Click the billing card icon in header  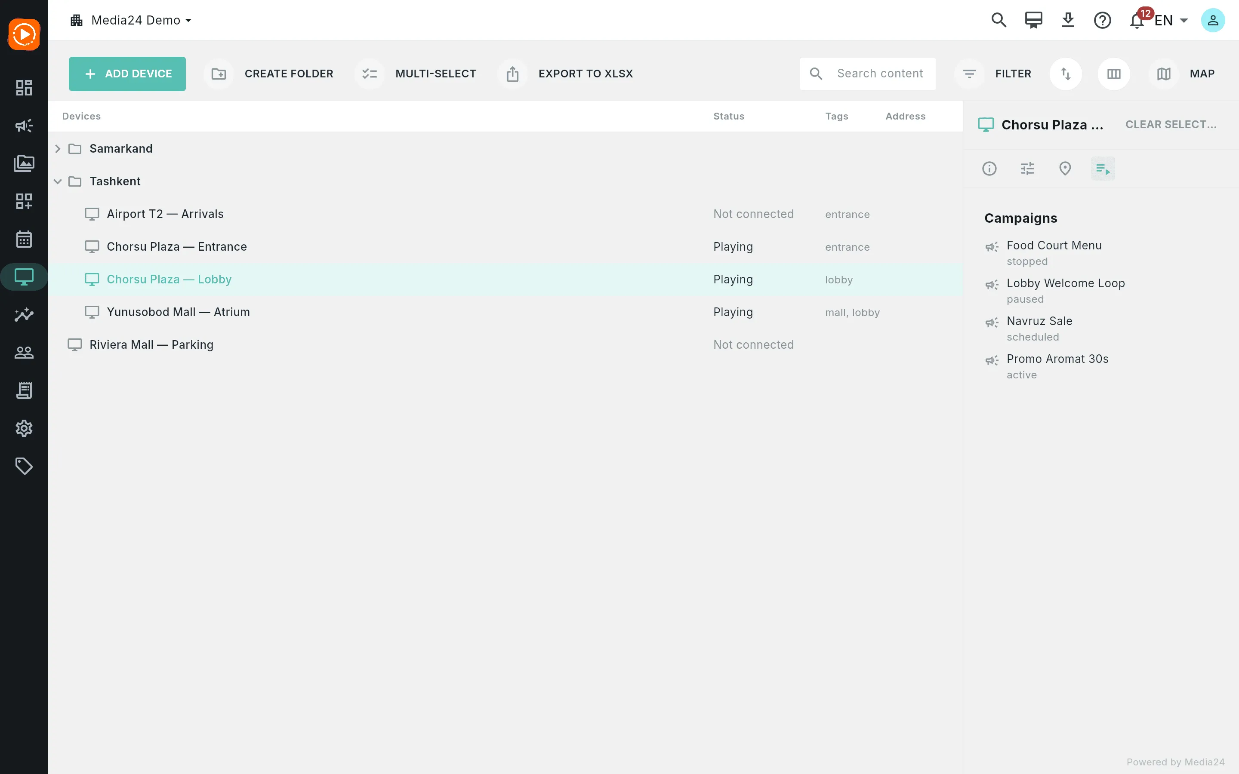(x=1033, y=20)
